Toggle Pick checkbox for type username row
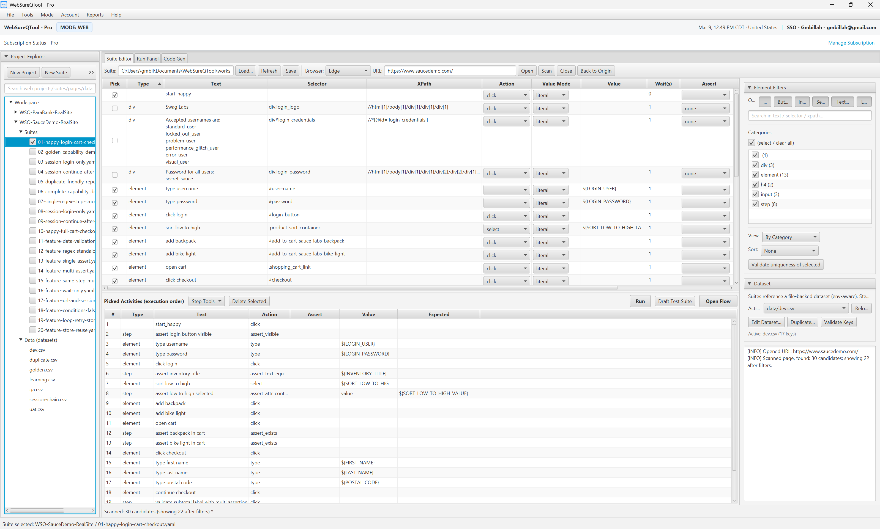Viewport: 880px width, 529px height. (114, 190)
